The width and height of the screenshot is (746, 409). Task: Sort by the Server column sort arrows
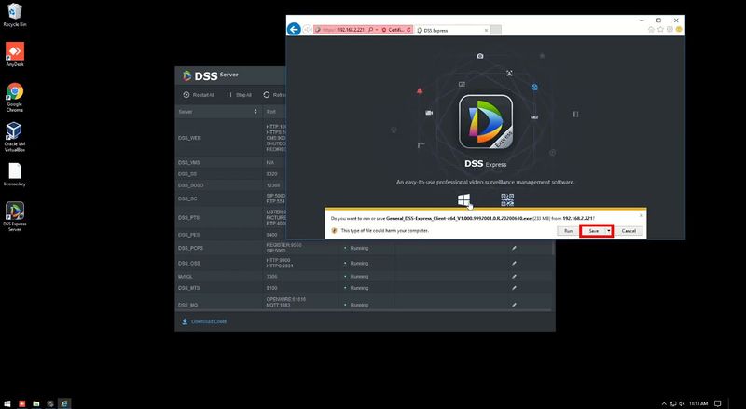pyautogui.click(x=256, y=111)
